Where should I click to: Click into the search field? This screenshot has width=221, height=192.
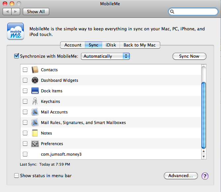(193, 12)
